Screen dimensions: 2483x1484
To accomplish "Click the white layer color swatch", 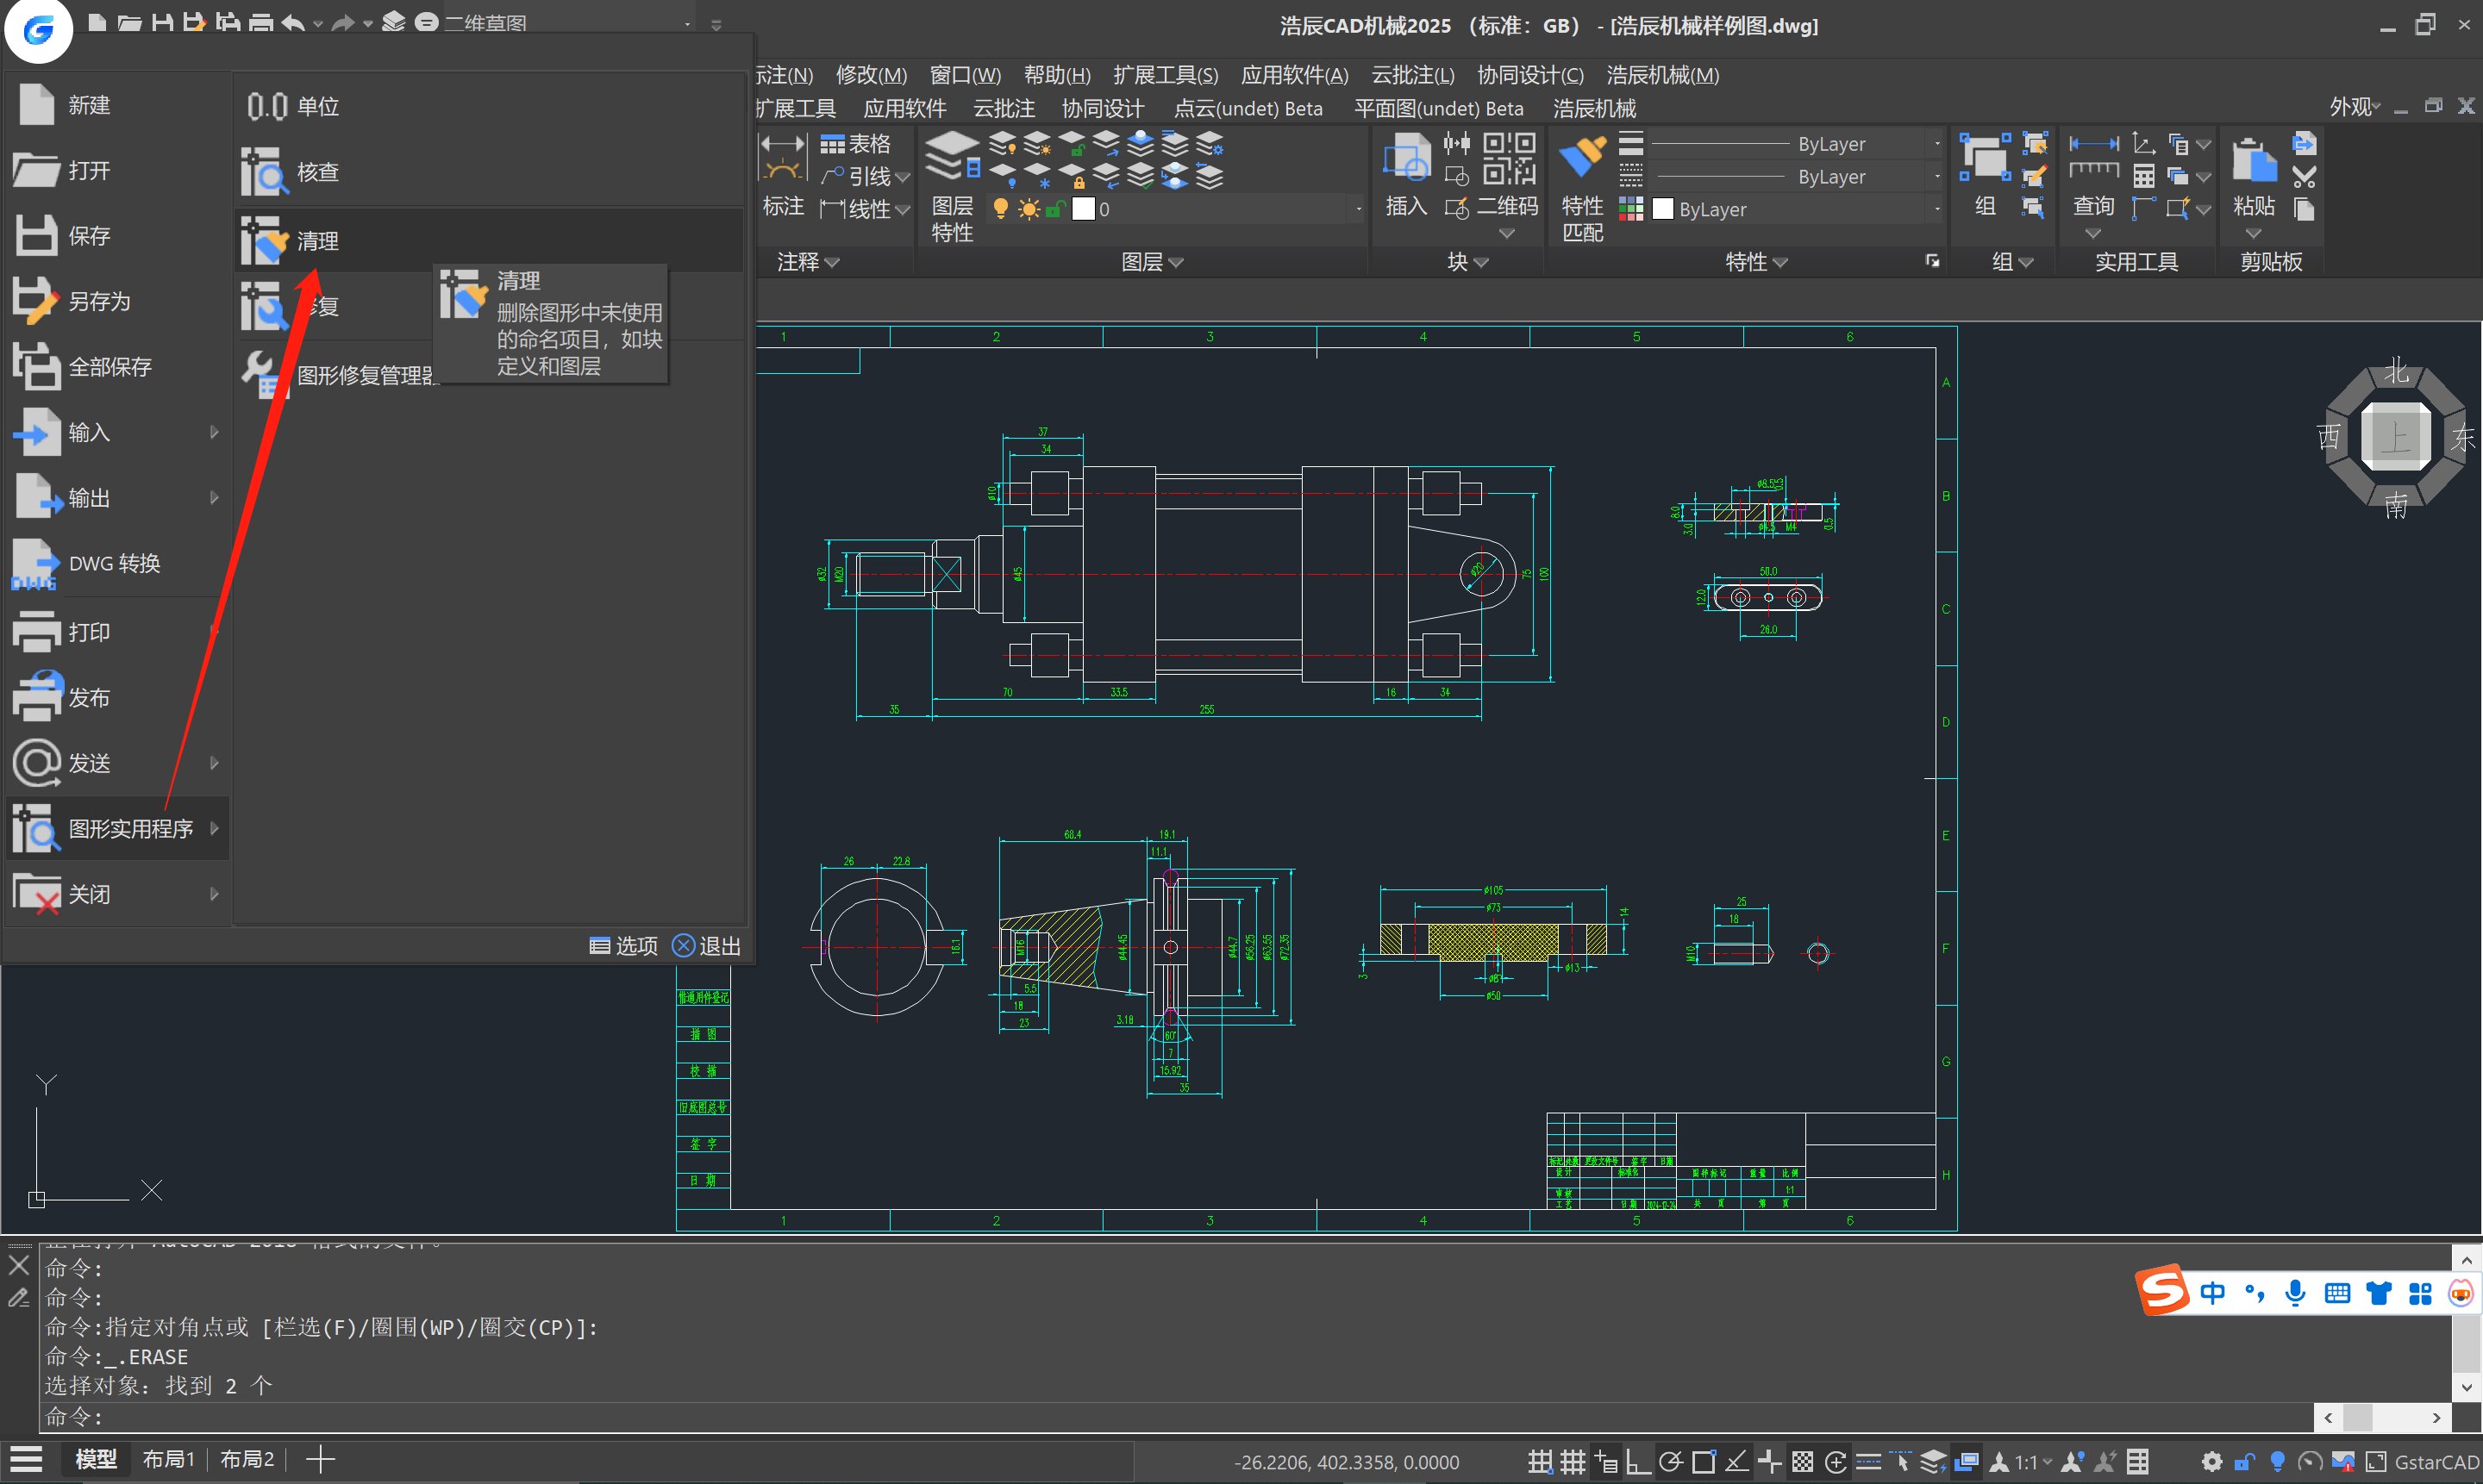I will (1084, 209).
